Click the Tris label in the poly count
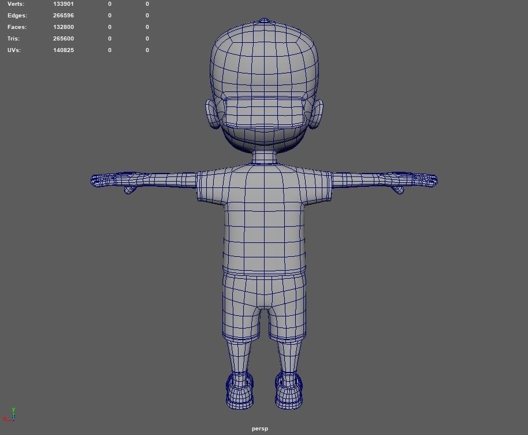Image resolution: width=528 pixels, height=435 pixels. [13, 38]
